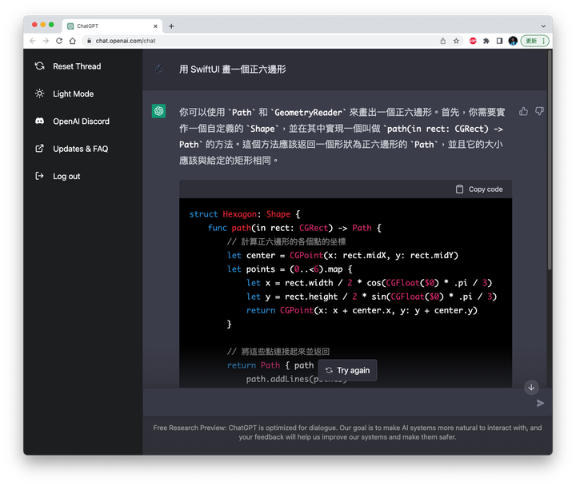Open the browser home page icon
The image size is (576, 486).
pos(73,41)
